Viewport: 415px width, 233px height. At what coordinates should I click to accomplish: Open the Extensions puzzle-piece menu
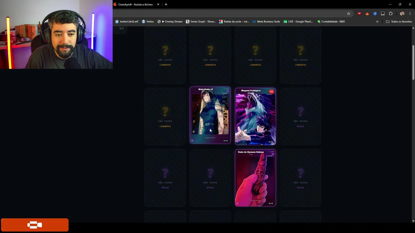(391, 14)
